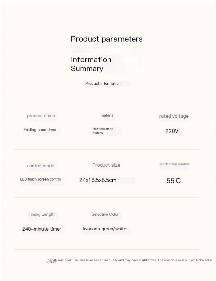This screenshot has height=281, width=216.
Task: Click the 'control mode' label
Action: (x=41, y=166)
